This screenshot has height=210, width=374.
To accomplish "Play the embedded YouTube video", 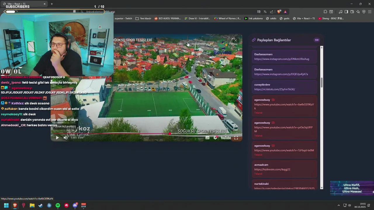I will pyautogui.click(x=57, y=138).
